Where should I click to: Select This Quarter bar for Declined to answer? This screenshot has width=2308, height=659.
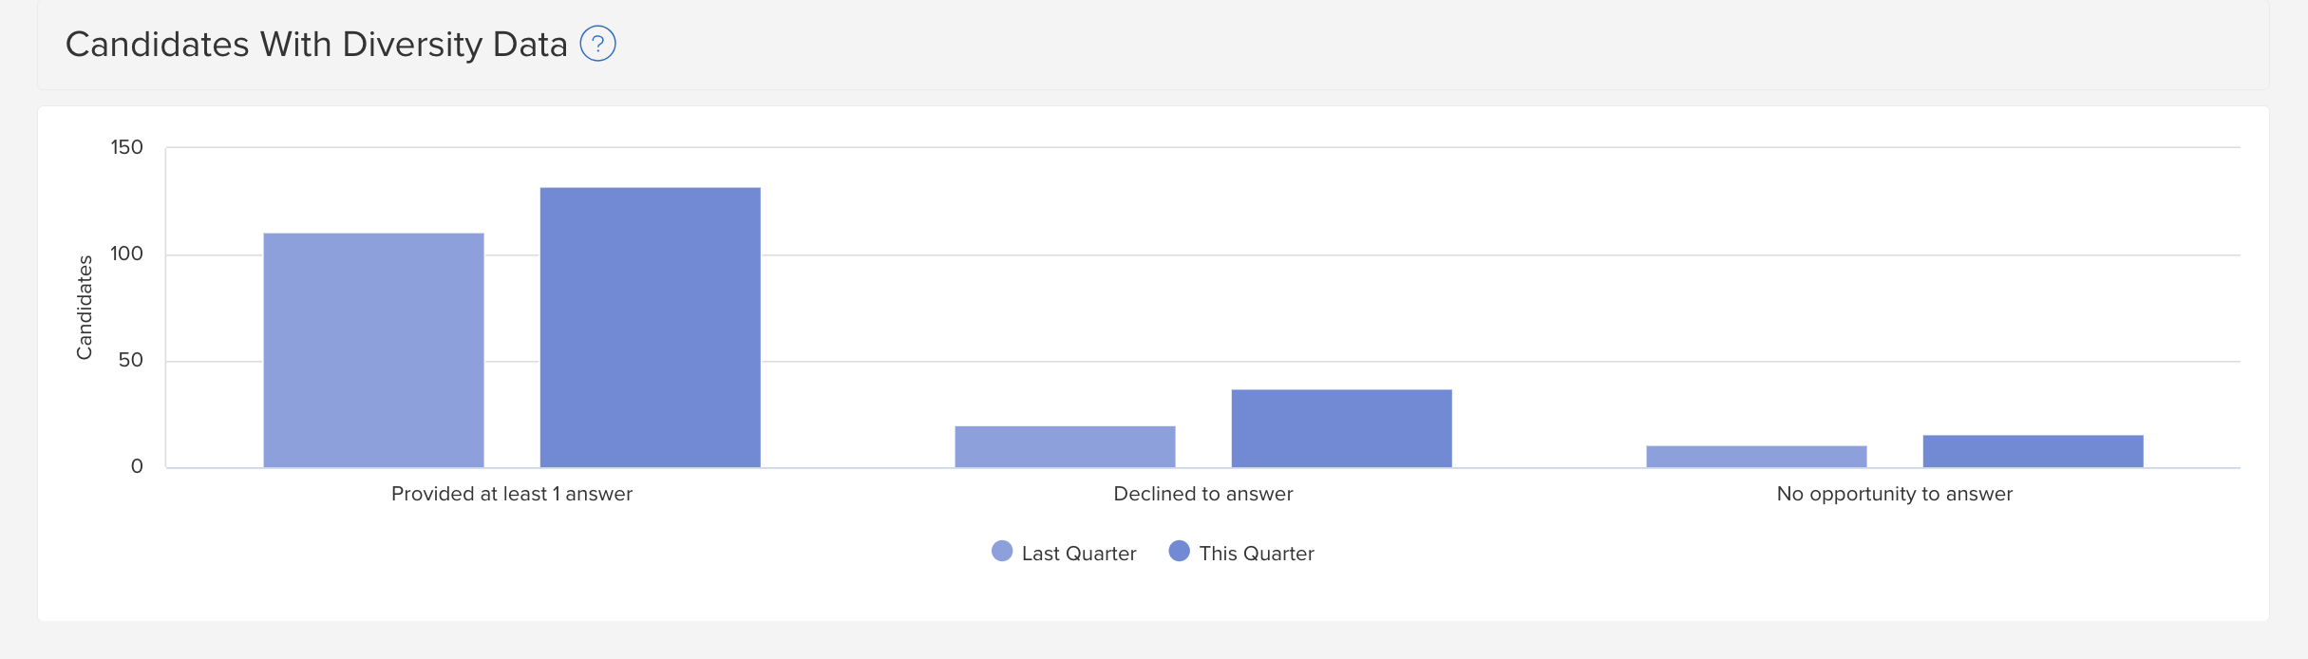[x=1342, y=428]
